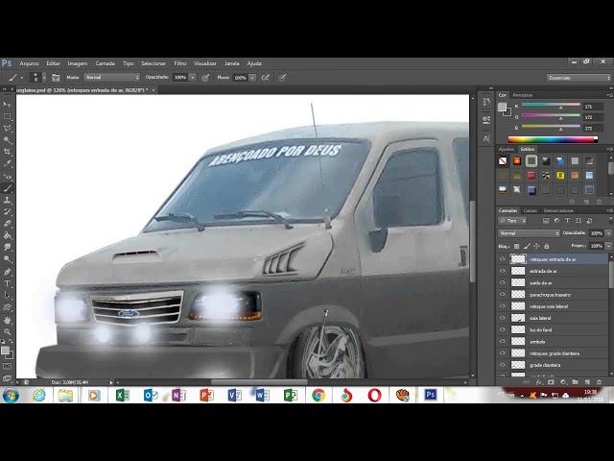614x461 pixels.
Task: Enable airbrush mode in options bar
Action: [x=266, y=78]
